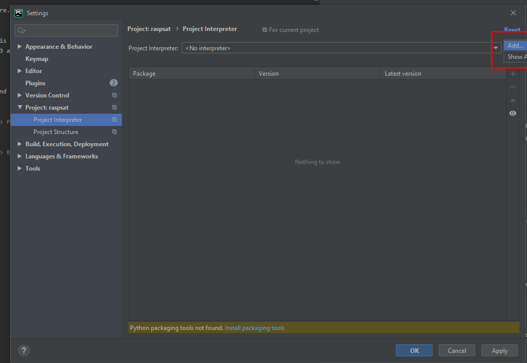Click the Version column header

tap(317, 73)
